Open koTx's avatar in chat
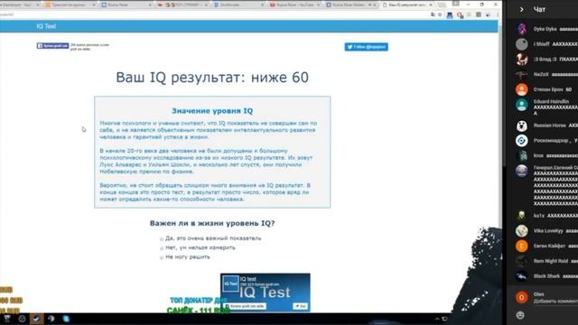 (522, 216)
